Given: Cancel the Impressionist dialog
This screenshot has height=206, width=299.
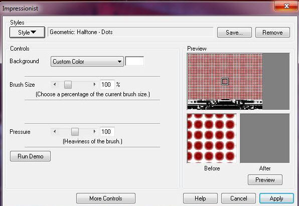Looking at the screenshot, I should (x=239, y=198).
